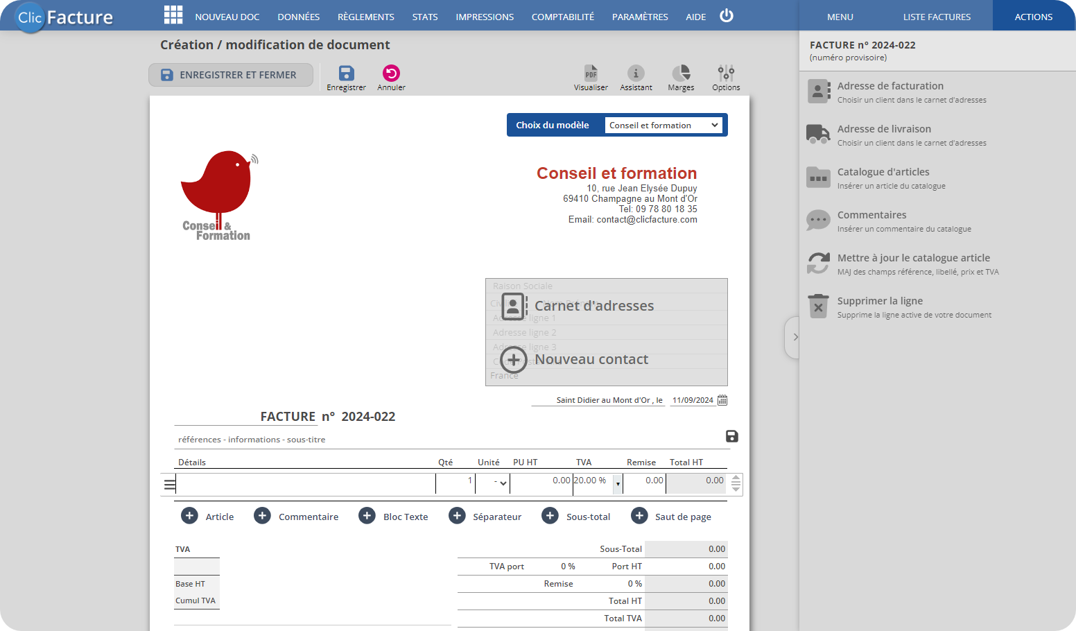
Task: Click the Conseil et formation company heading
Action: click(x=616, y=173)
